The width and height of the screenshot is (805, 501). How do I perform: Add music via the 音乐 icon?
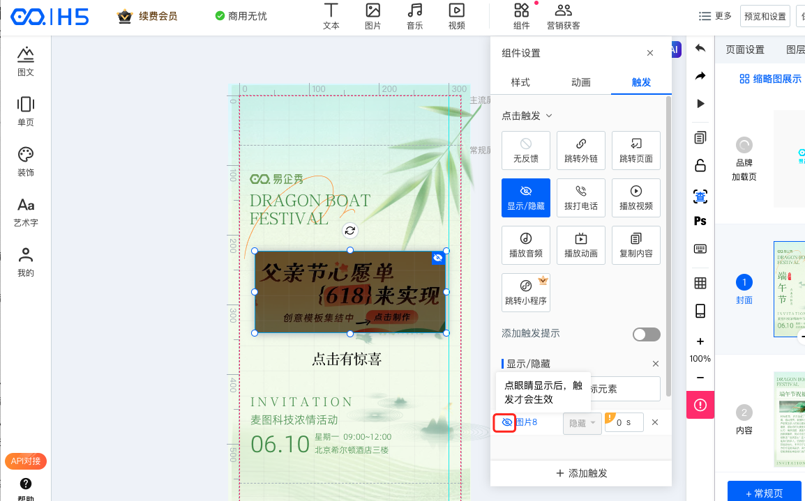[415, 17]
